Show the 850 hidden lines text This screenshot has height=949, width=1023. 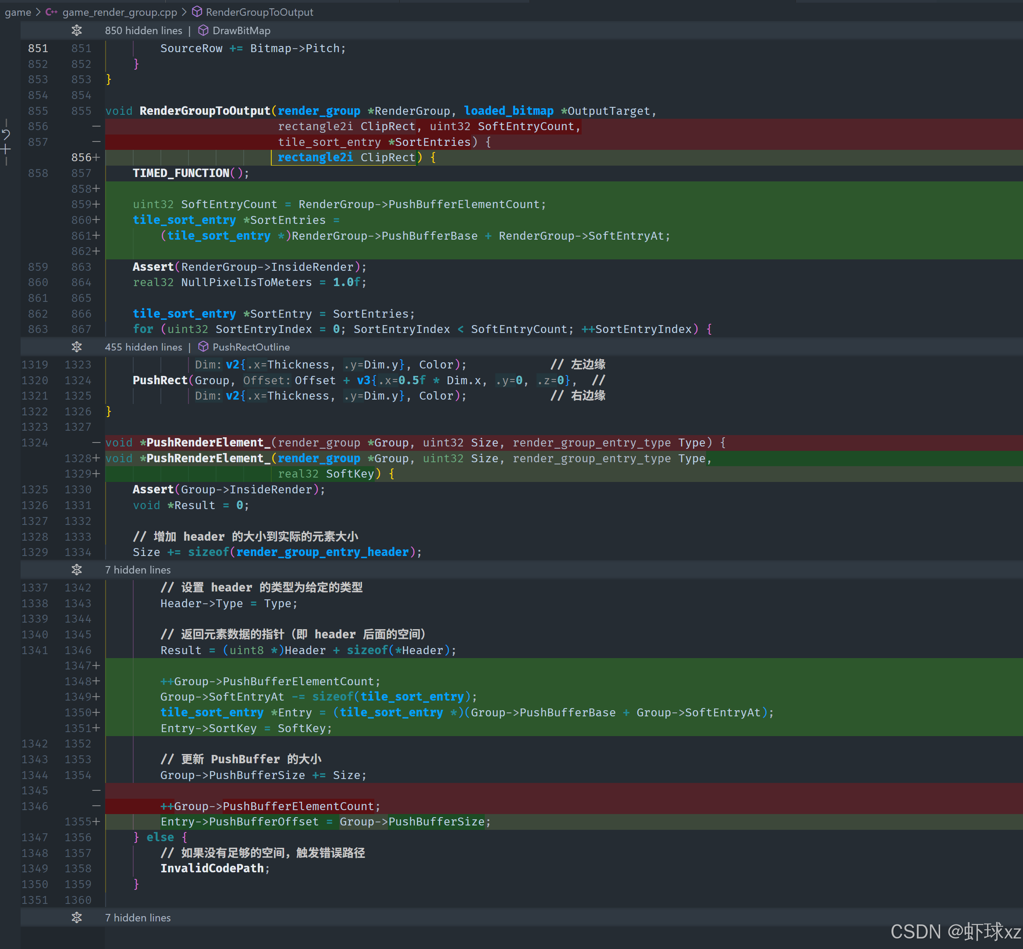pos(143,30)
